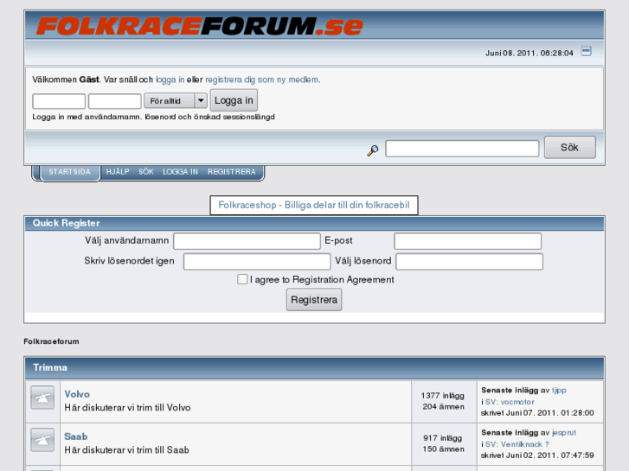Tick the Registration Agreement checkbox

click(242, 279)
